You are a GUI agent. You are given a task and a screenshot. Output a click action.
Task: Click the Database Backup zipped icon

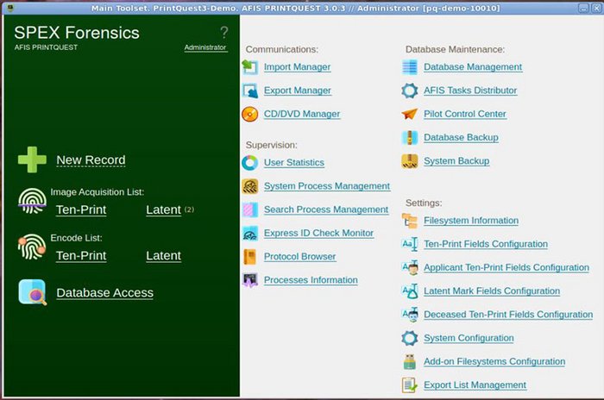tap(410, 137)
